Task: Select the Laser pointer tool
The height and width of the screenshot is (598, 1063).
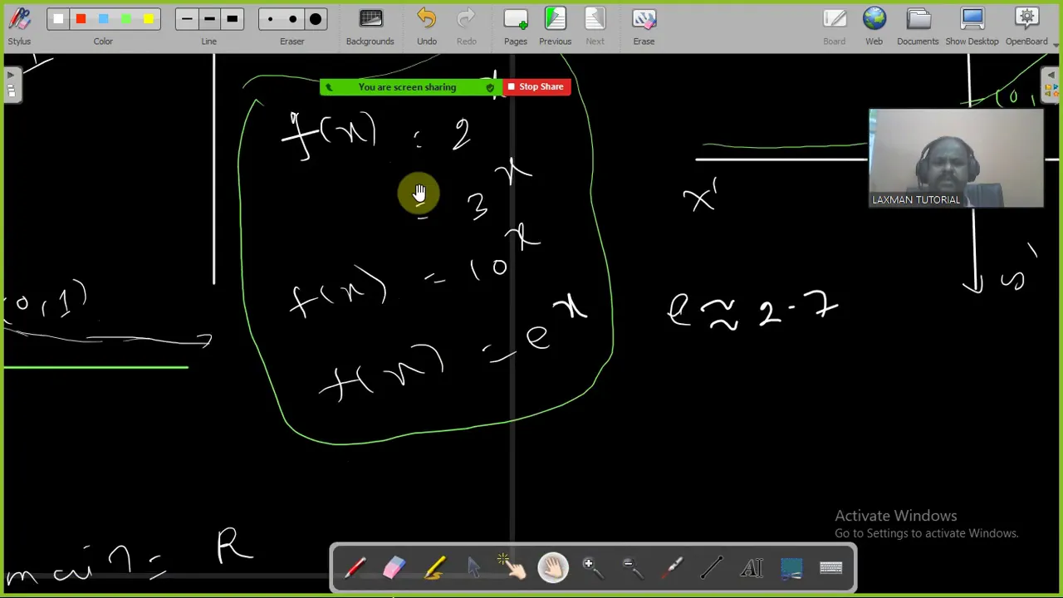Action: (672, 567)
